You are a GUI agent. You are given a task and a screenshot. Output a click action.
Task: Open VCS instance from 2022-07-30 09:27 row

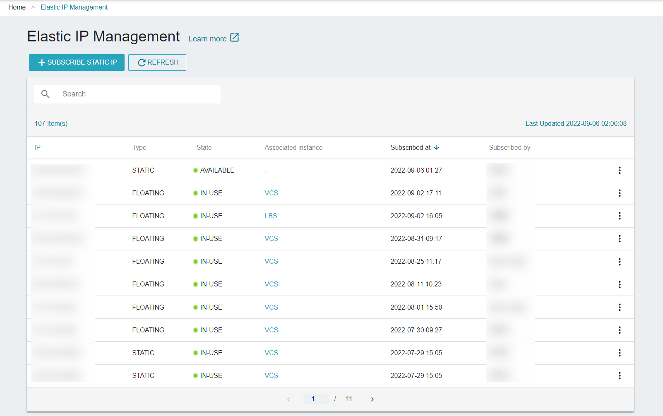pyautogui.click(x=271, y=330)
